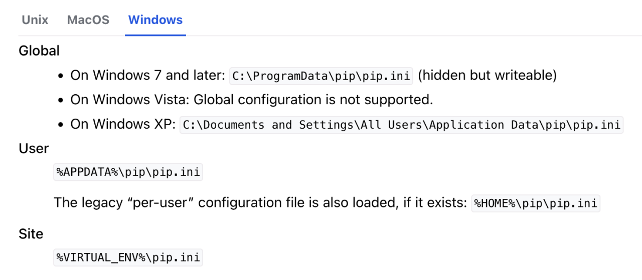The width and height of the screenshot is (642, 280).
Task: Open the MacOS tab
Action: coord(88,20)
